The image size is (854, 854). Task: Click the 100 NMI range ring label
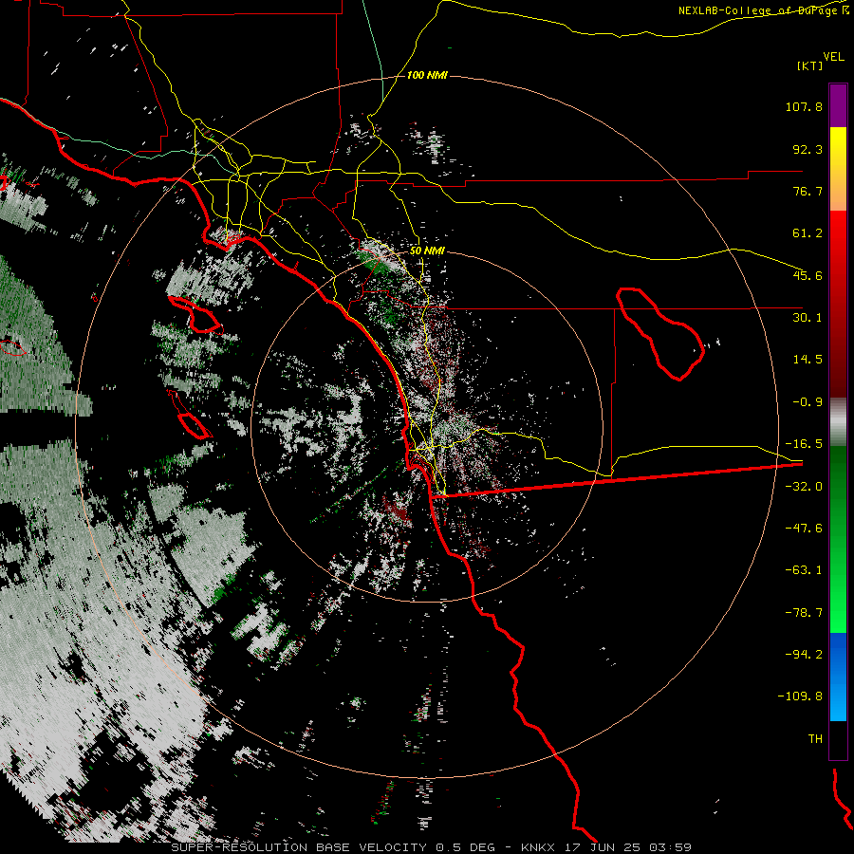point(427,75)
